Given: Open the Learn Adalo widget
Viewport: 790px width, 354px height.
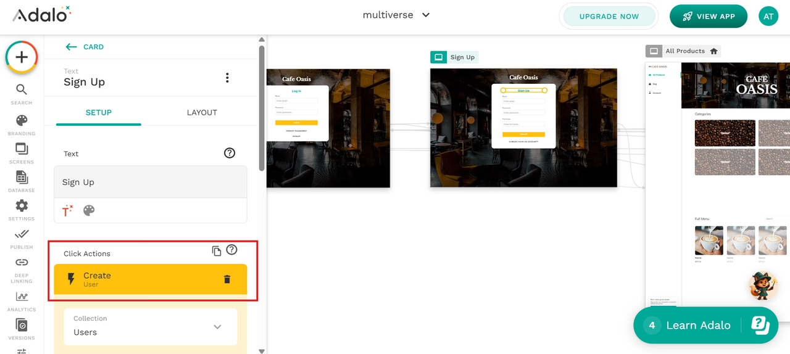Looking at the screenshot, I should click(x=705, y=325).
